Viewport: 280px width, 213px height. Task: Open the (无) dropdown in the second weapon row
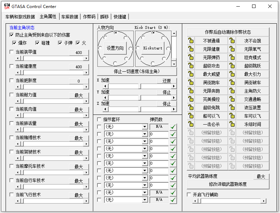click(145, 134)
